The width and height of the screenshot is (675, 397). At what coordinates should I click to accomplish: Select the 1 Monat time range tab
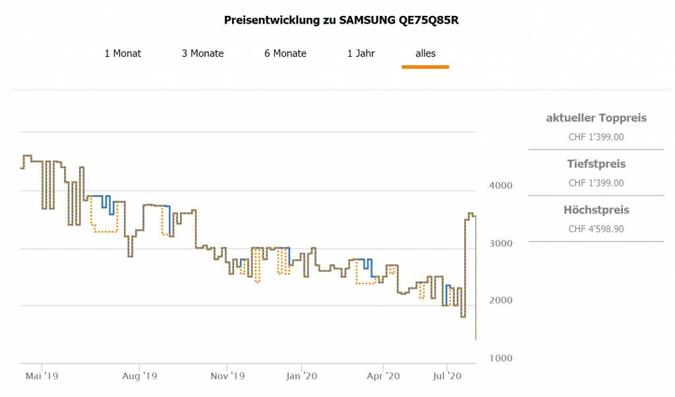(123, 53)
